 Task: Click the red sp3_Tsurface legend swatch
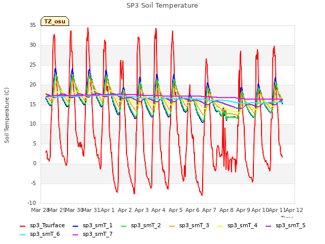coord(22,226)
